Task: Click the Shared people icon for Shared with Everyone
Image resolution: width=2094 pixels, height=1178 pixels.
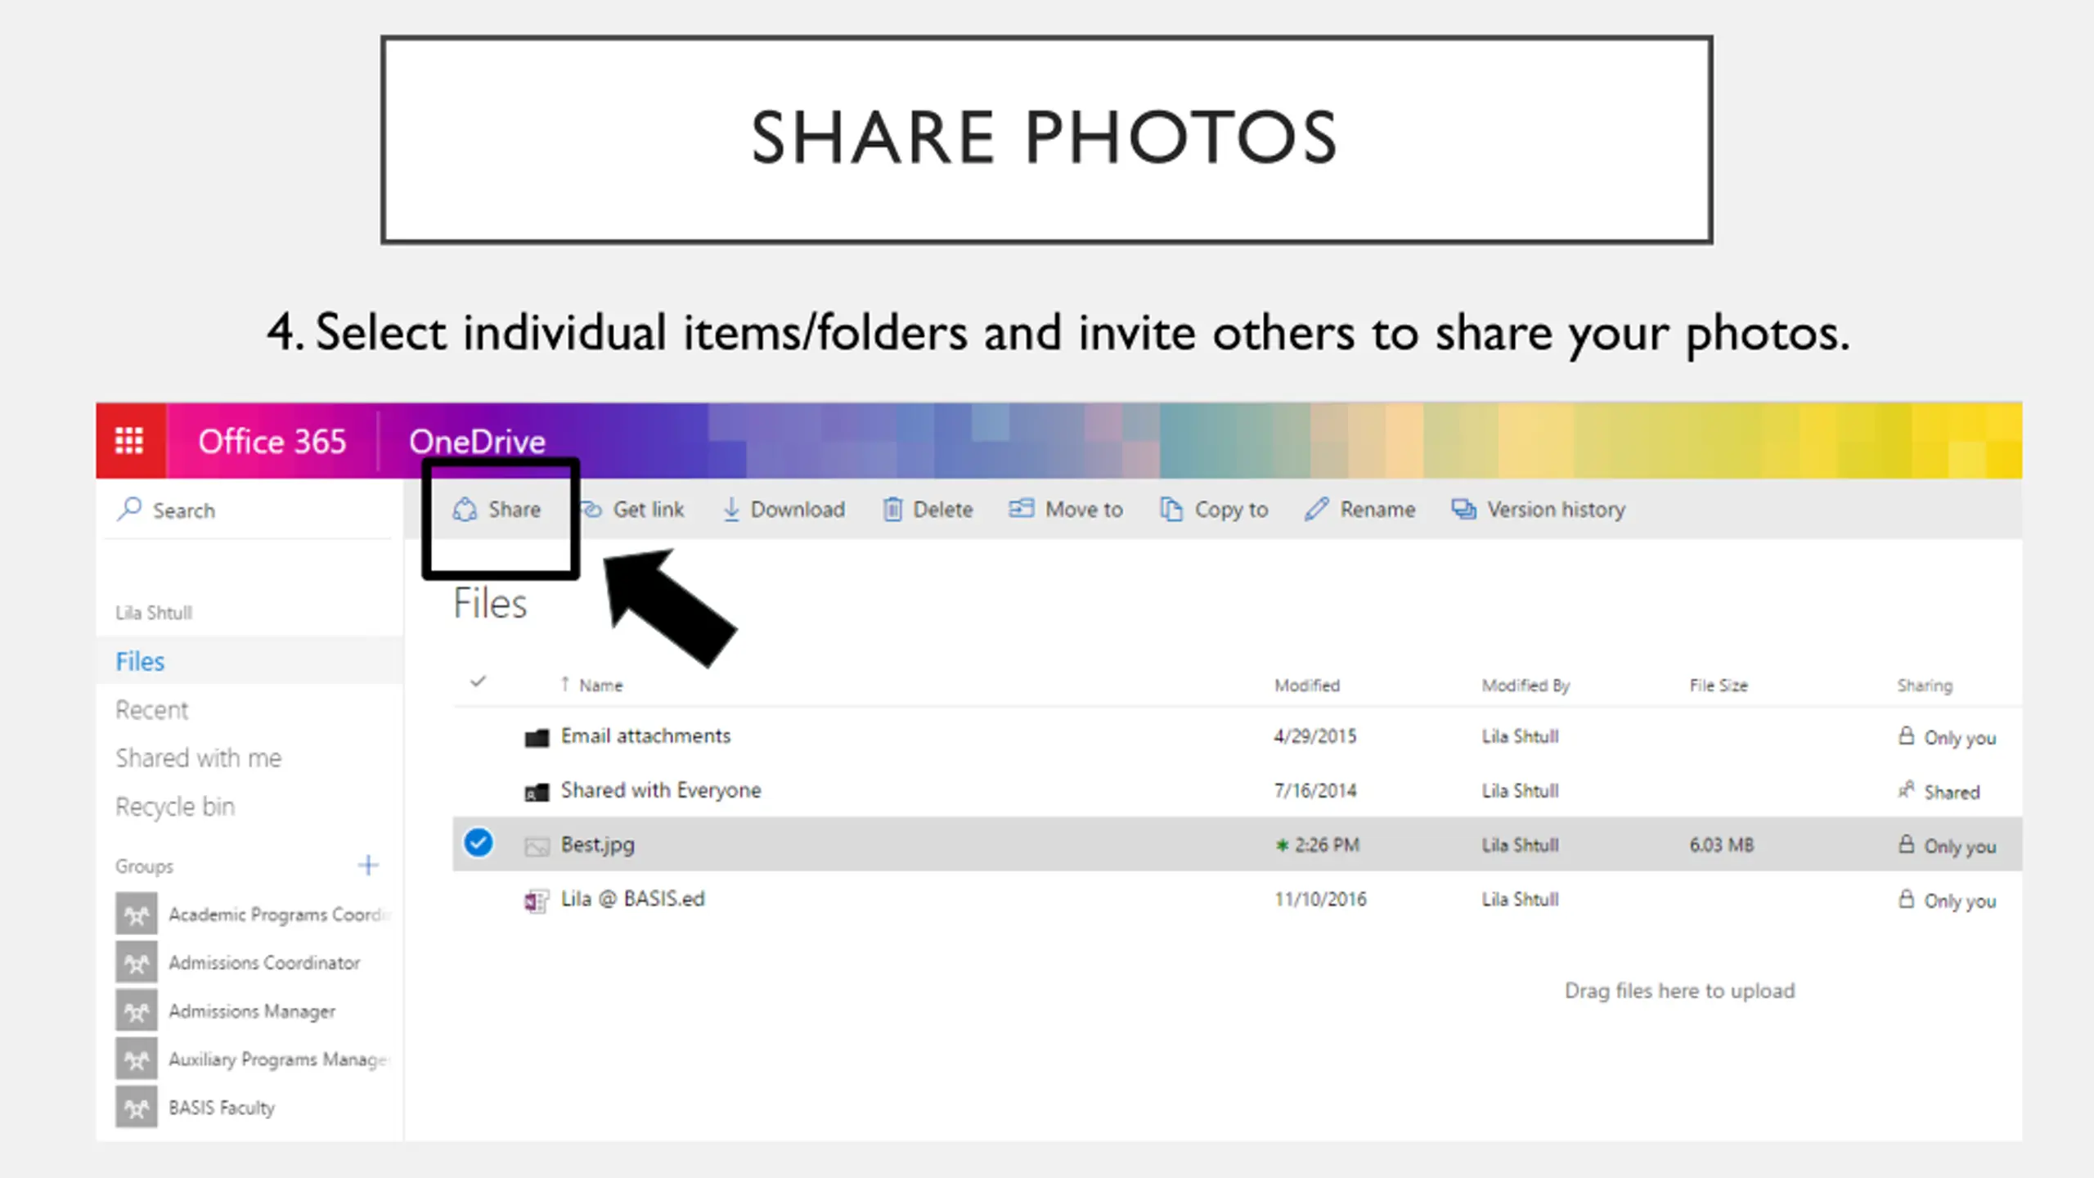Action: [1906, 789]
